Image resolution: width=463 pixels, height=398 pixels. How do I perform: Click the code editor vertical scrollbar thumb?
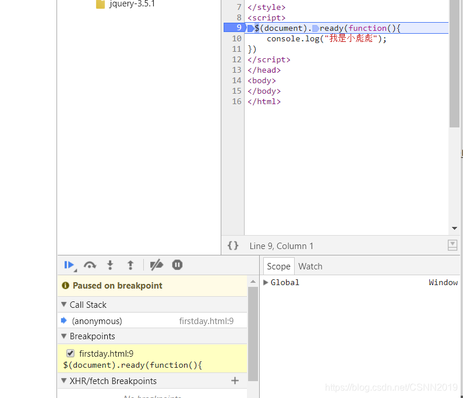[454, 63]
